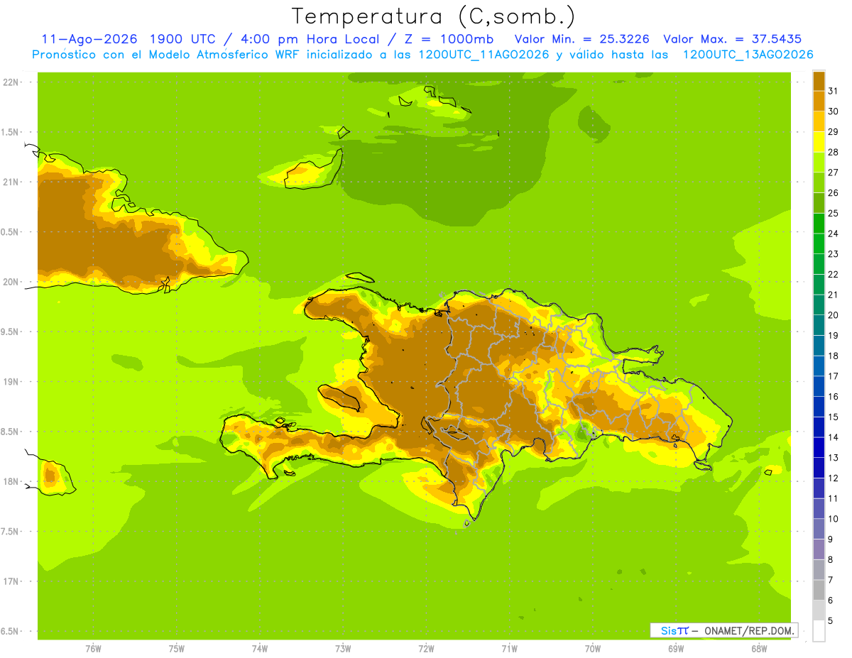
Task: Click the legend value '25'
Action: pos(833,213)
